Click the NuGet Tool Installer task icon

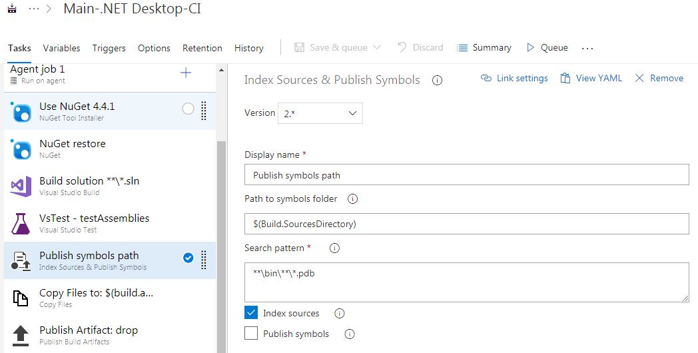(x=21, y=111)
